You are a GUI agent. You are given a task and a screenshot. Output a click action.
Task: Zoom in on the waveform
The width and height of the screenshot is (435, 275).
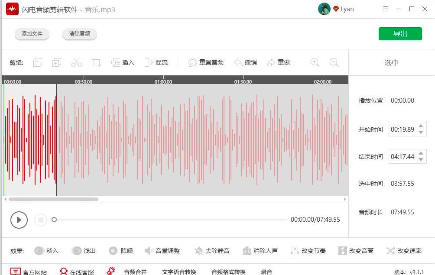(x=315, y=62)
